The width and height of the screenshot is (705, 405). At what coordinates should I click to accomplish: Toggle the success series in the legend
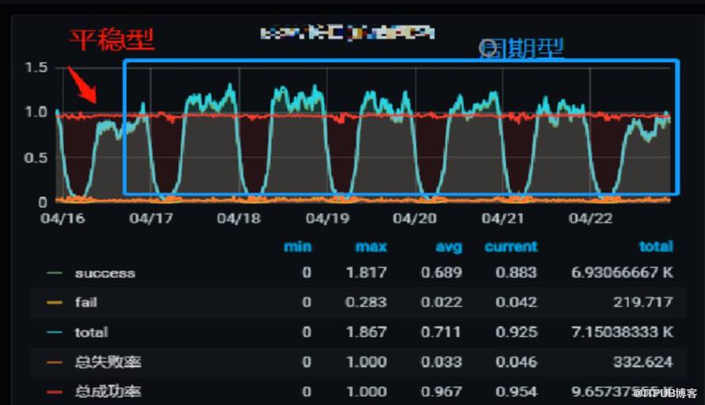point(105,273)
